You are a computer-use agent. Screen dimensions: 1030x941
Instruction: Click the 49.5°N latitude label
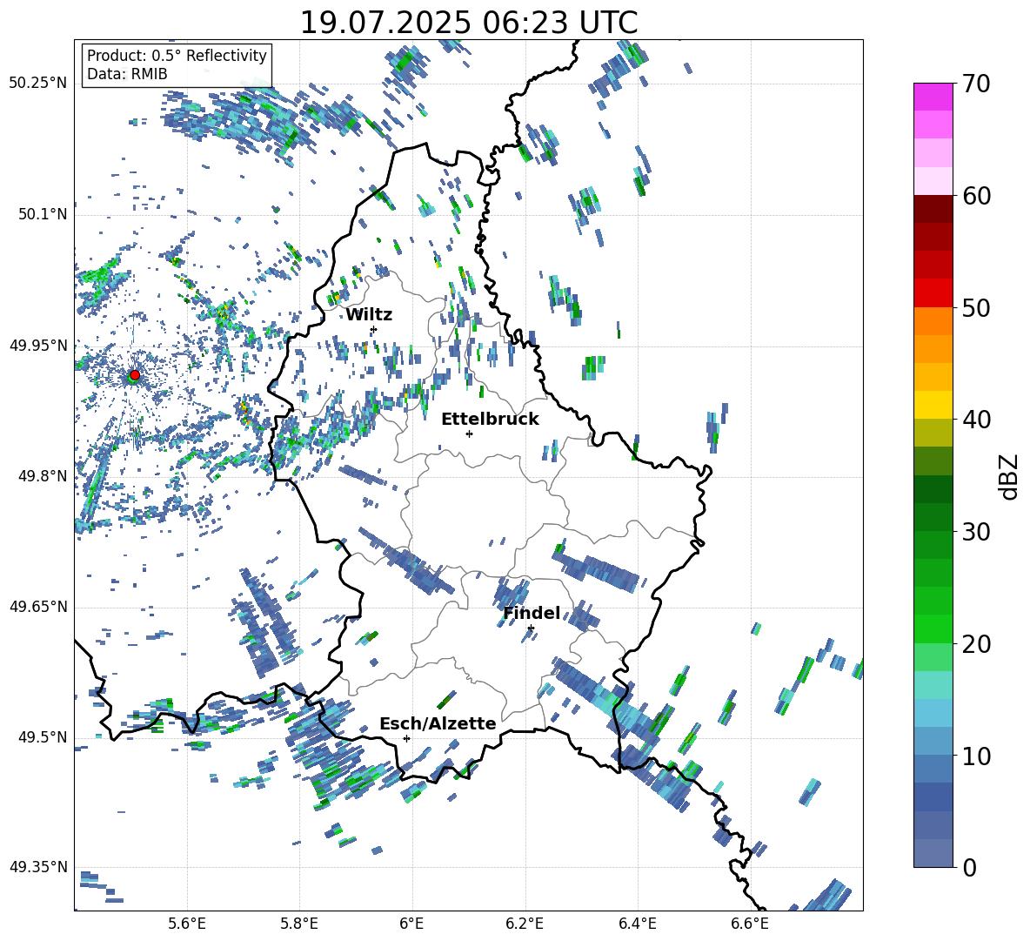point(43,736)
